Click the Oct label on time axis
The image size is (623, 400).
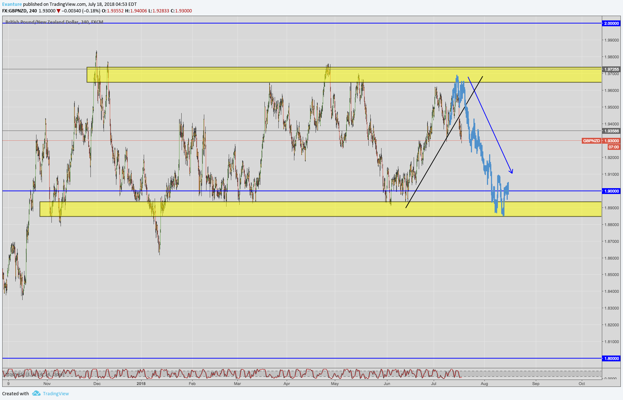[x=582, y=384]
